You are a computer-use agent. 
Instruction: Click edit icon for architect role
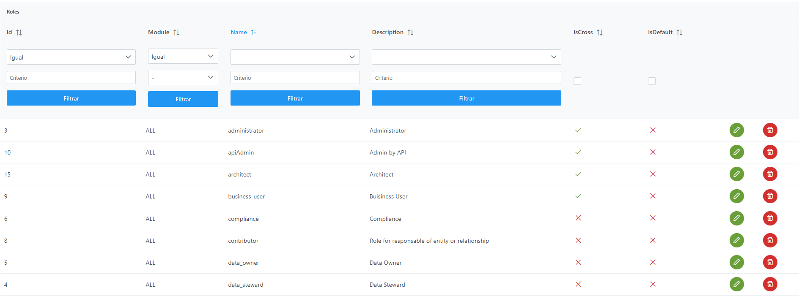pos(736,174)
